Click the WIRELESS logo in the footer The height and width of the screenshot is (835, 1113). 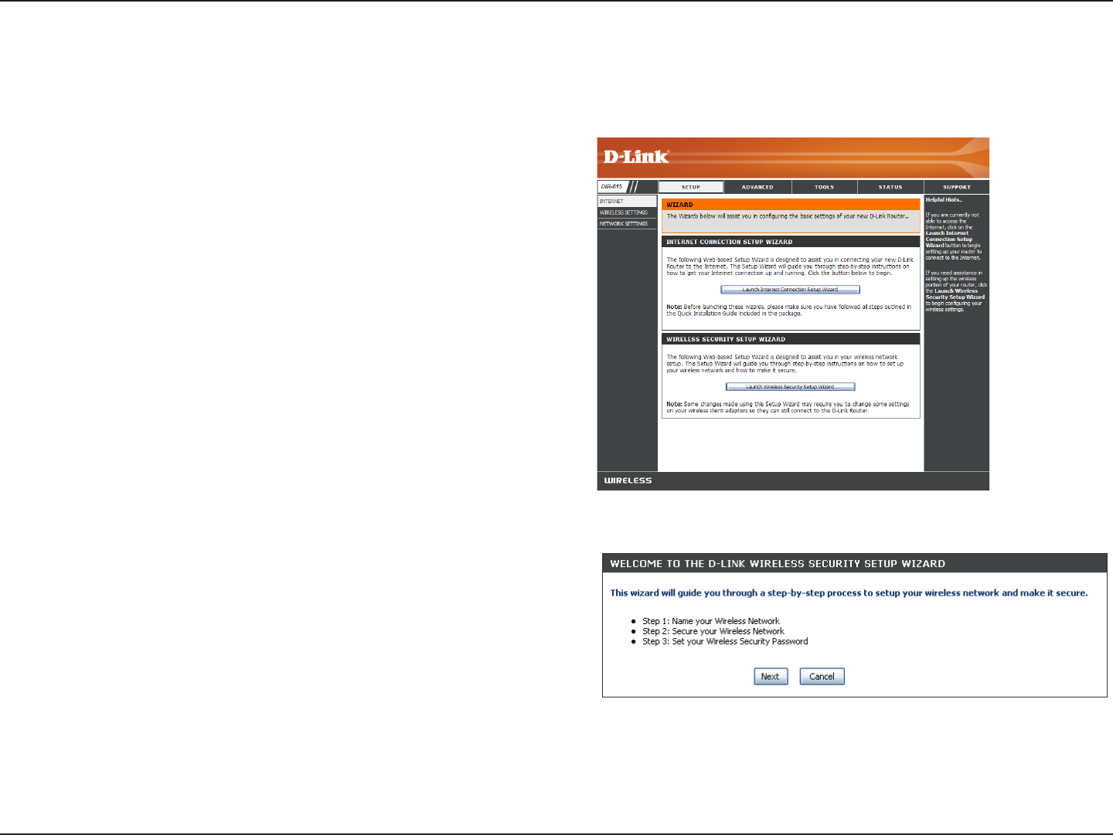(628, 480)
